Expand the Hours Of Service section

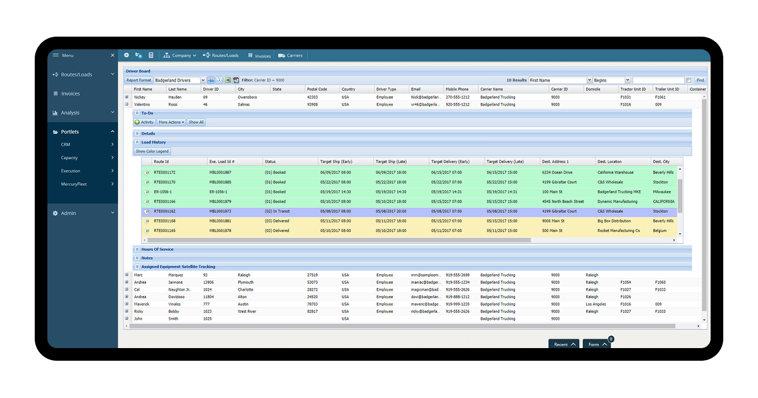137,250
